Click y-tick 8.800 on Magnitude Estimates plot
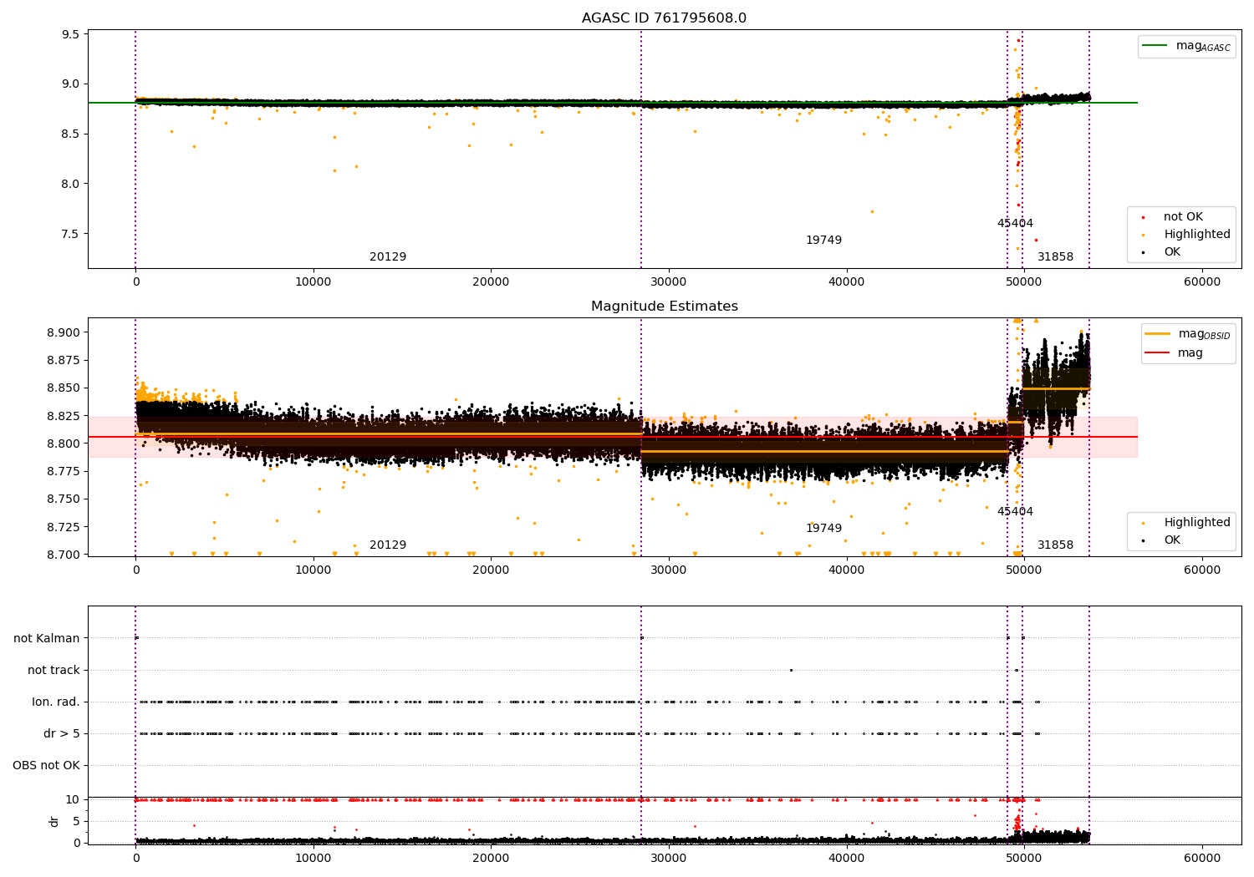The width and height of the screenshot is (1254, 877). point(64,444)
